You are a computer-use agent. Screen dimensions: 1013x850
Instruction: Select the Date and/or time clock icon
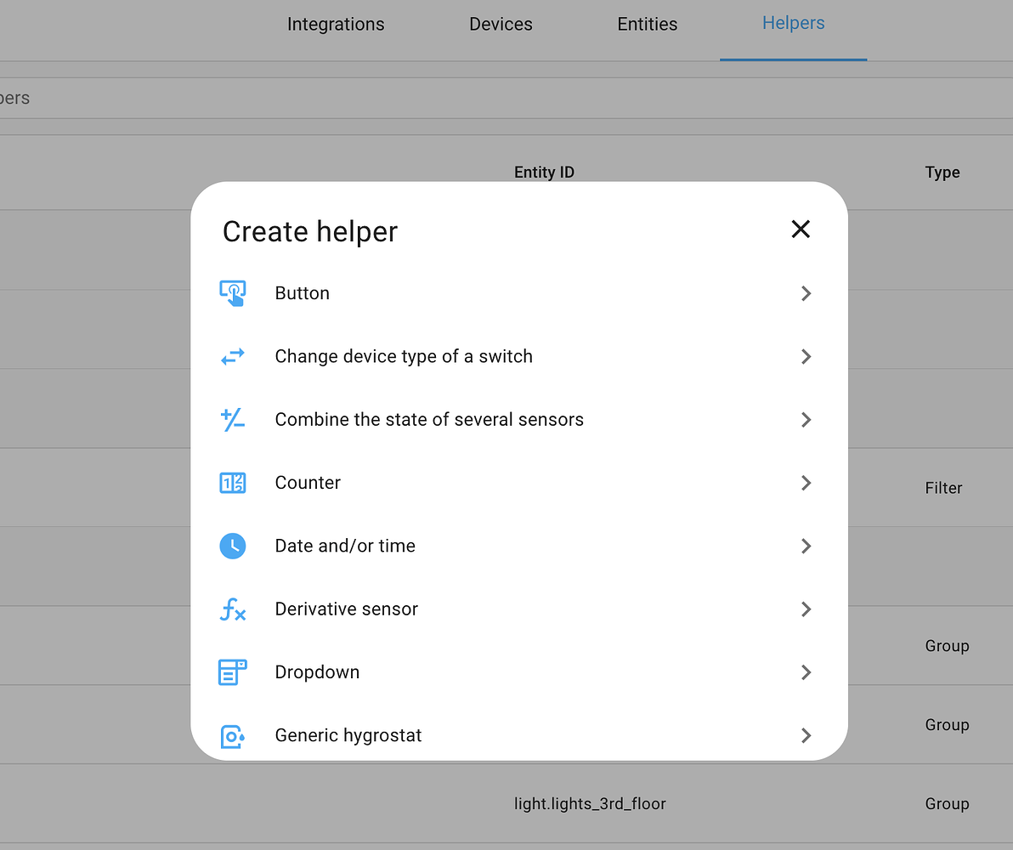[x=233, y=546]
